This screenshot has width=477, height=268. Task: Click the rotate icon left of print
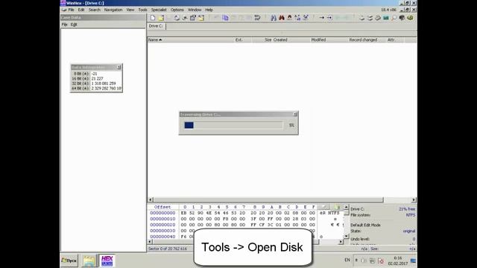point(177,18)
